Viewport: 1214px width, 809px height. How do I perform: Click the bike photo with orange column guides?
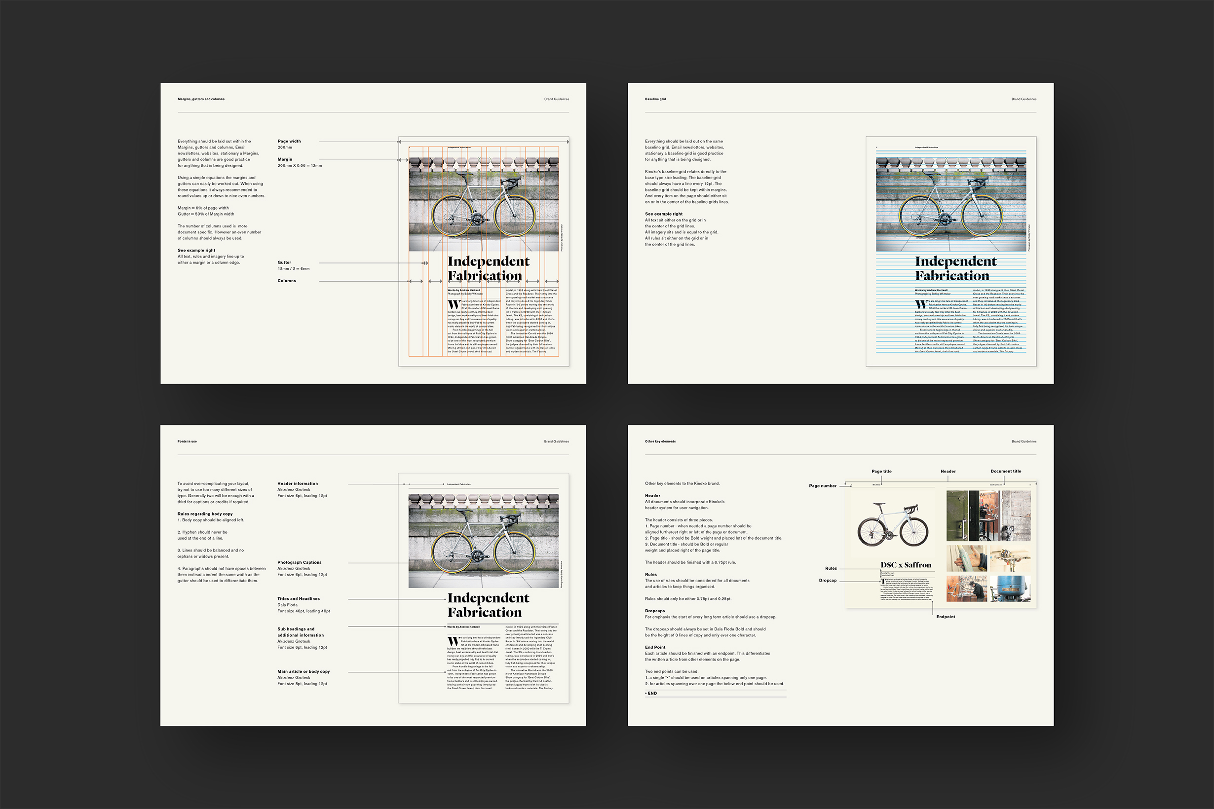pos(484,204)
